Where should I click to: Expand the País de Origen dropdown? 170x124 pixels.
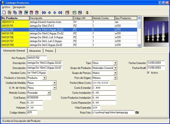tap(115, 78)
